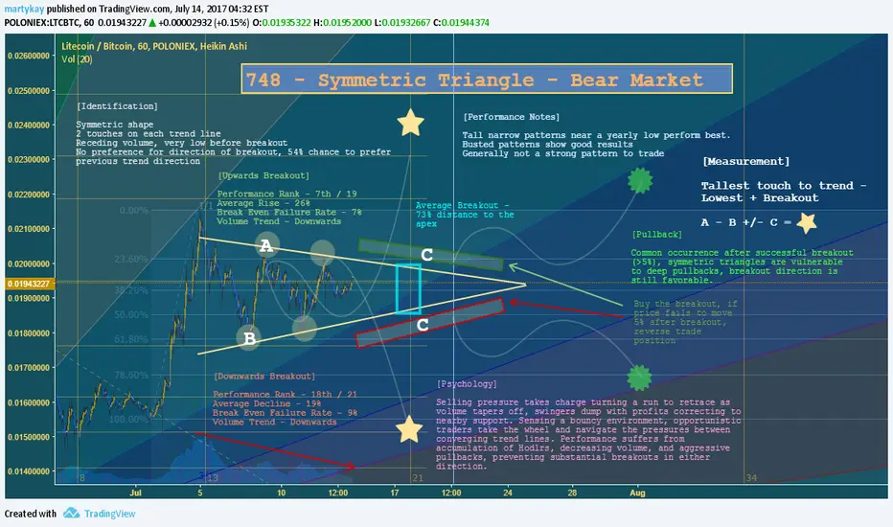Click the Vol (20) indicator label
The image size is (893, 527).
[x=77, y=59]
